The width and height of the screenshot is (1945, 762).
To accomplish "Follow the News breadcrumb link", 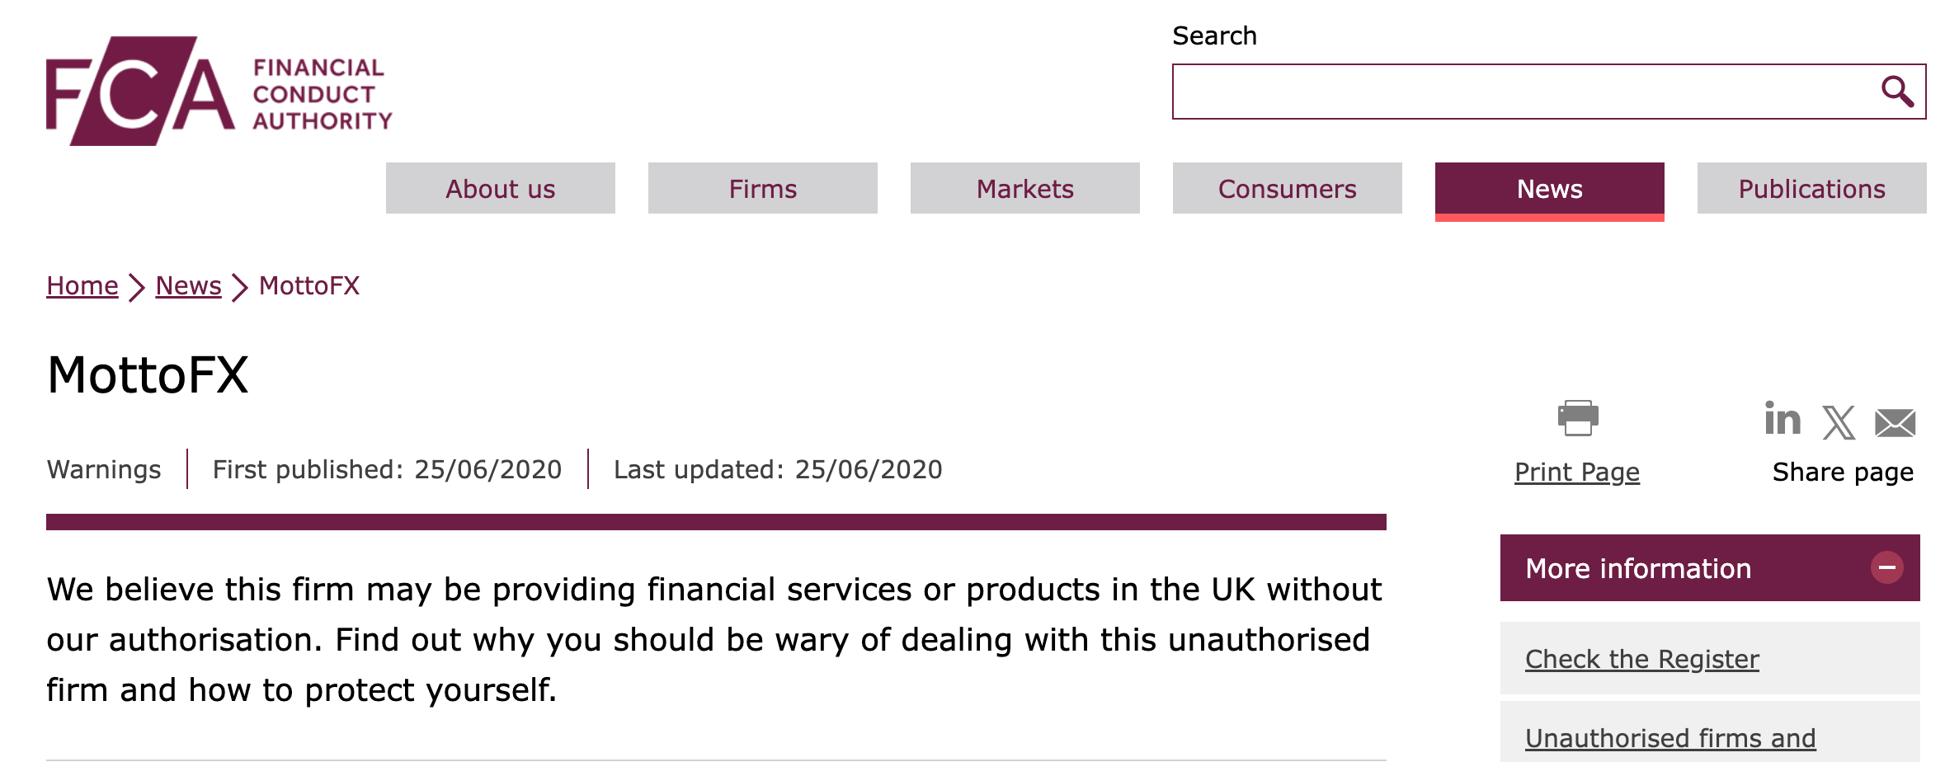I will click(188, 285).
